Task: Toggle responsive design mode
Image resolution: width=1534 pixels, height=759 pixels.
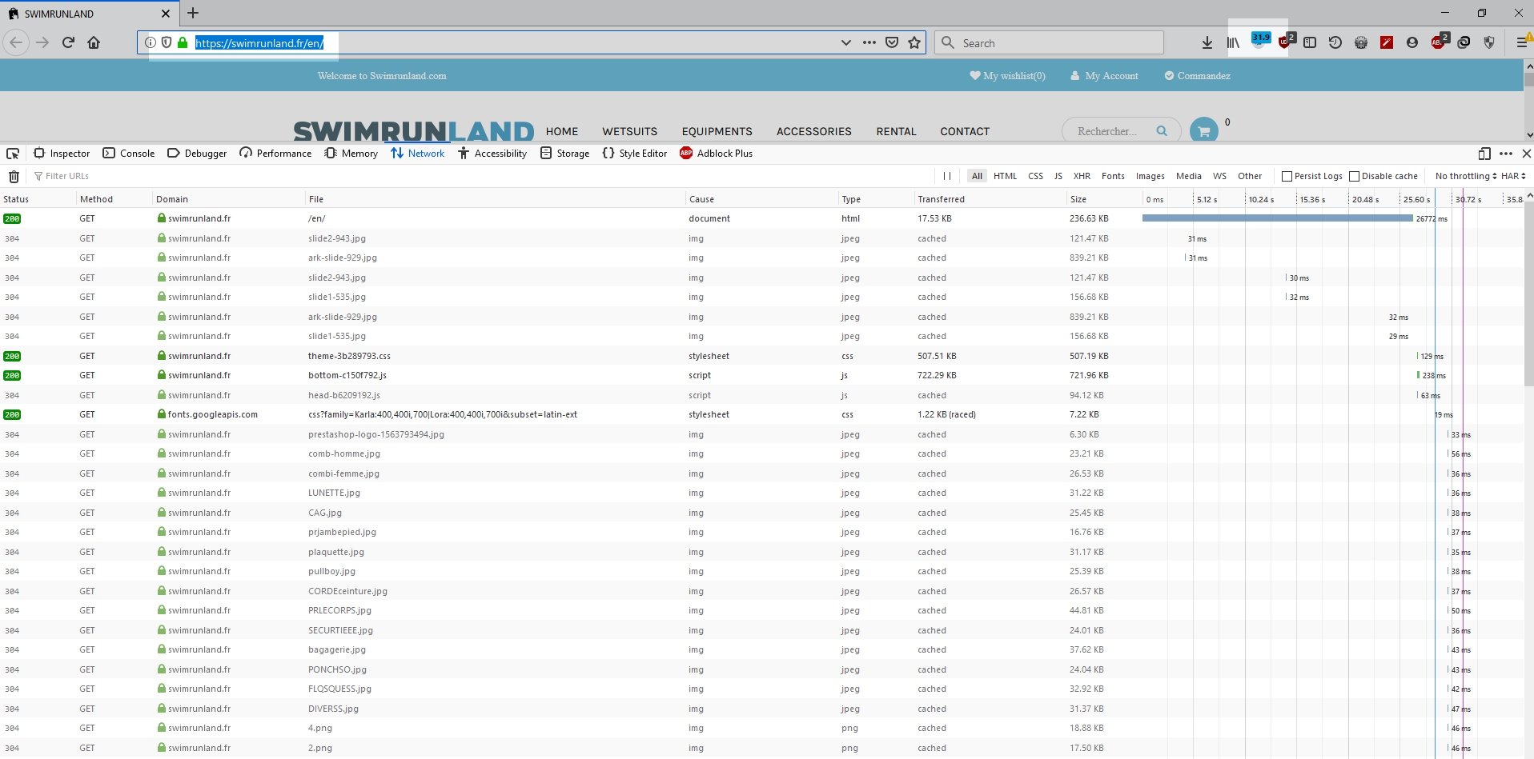Action: [x=1484, y=154]
